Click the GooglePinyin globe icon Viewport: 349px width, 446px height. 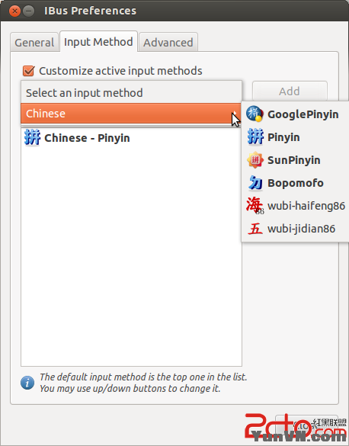tap(255, 114)
